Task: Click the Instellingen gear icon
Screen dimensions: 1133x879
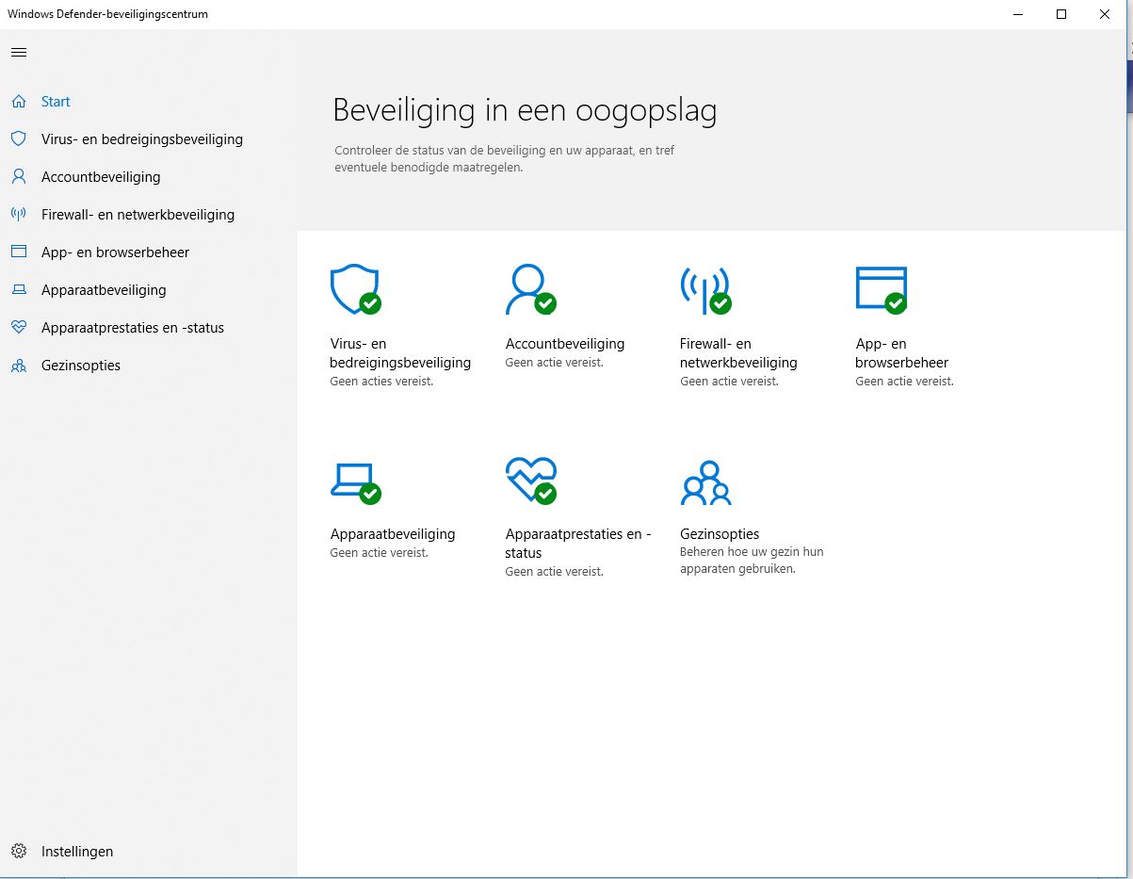Action: (19, 851)
